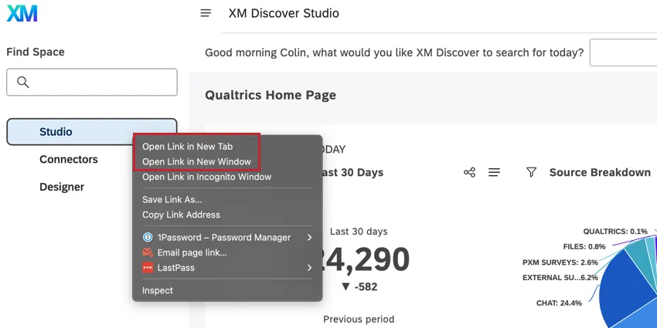The width and height of the screenshot is (657, 328).
Task: Click the Email page link envelope icon
Action: [x=148, y=252]
